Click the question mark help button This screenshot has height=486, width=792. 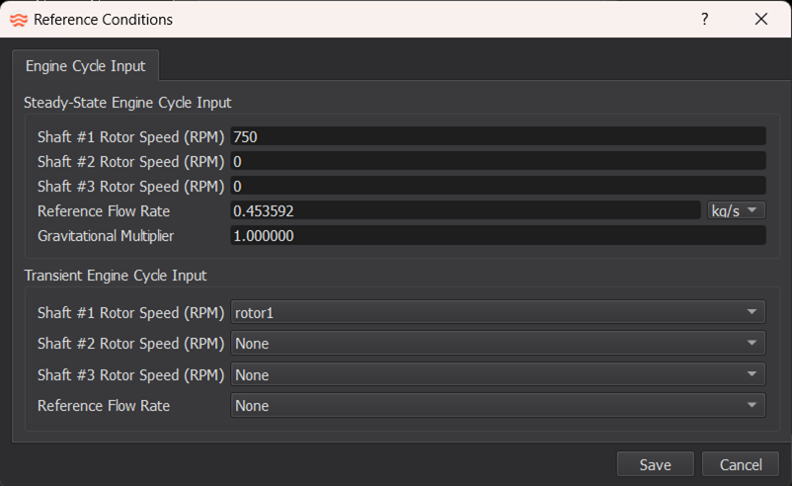pyautogui.click(x=704, y=20)
